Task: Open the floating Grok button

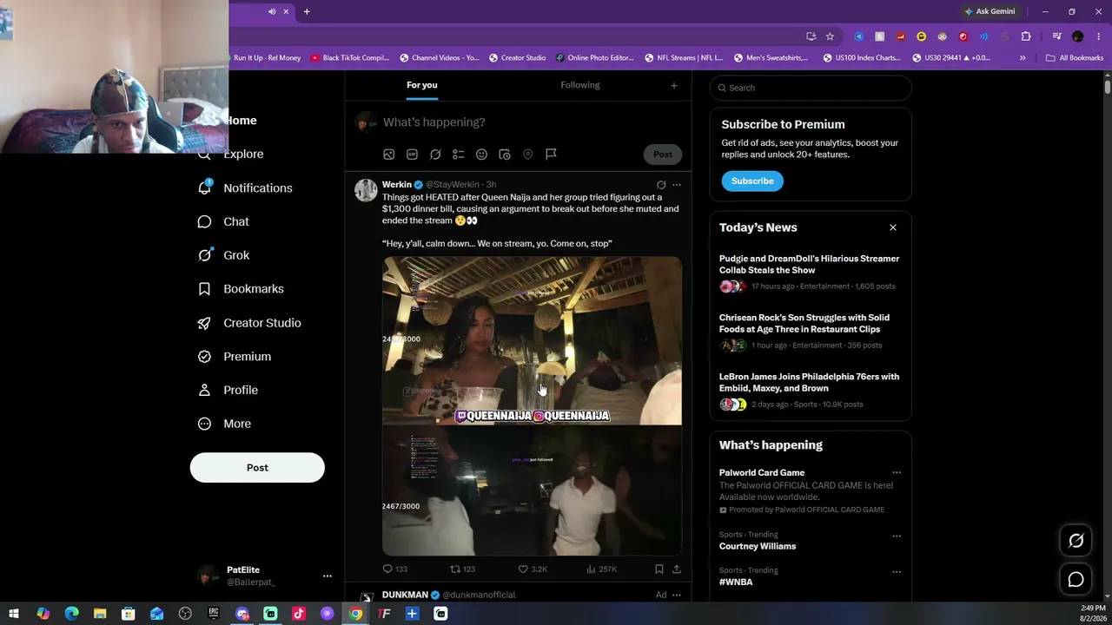Action: [1076, 541]
